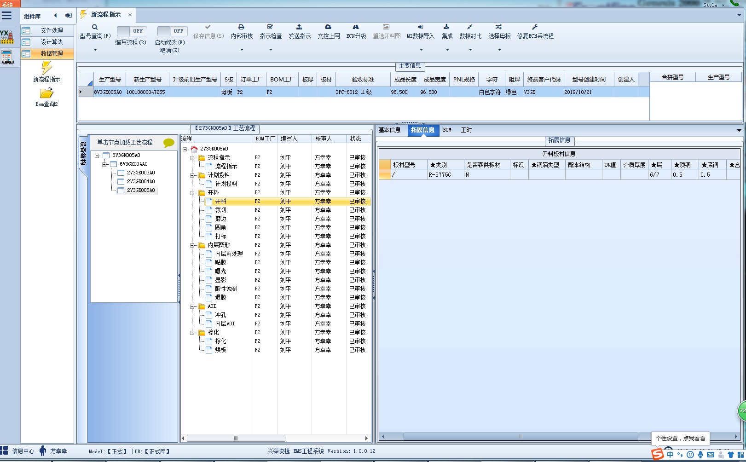This screenshot has width=746, height=462.
Task: Click the user person icon in status bar
Action: click(43, 451)
